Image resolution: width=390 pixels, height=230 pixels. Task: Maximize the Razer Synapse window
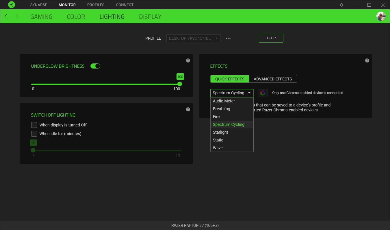(369, 5)
